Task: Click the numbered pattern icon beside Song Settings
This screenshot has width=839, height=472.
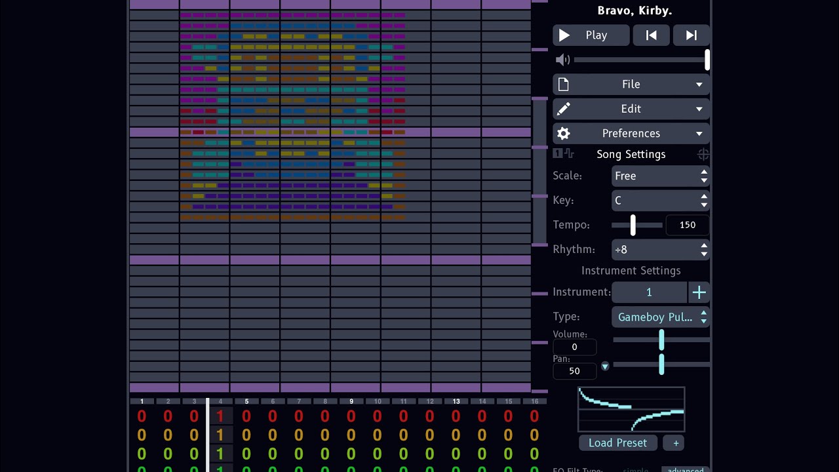Action: (x=557, y=153)
